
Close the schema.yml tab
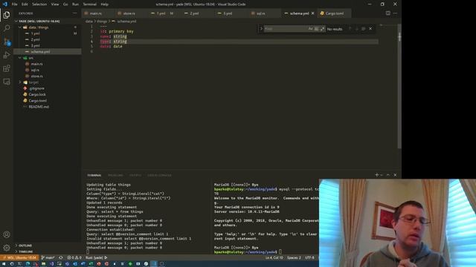(312, 13)
